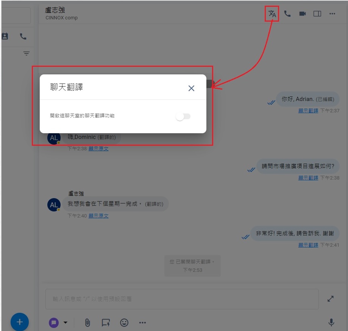Image resolution: width=348 pixels, height=331 pixels.
Task: Open the contacts icon in left sidebar
Action: 5,36
